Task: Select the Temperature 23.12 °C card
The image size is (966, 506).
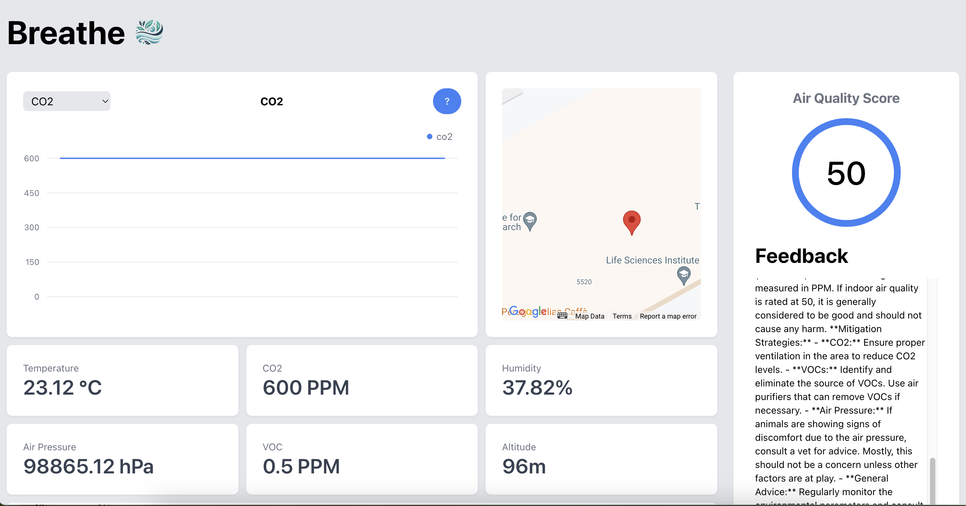Action: 122,380
